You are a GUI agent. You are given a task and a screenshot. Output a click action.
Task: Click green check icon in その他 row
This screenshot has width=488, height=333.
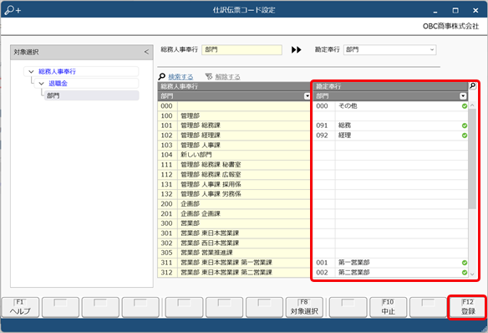pyautogui.click(x=465, y=106)
